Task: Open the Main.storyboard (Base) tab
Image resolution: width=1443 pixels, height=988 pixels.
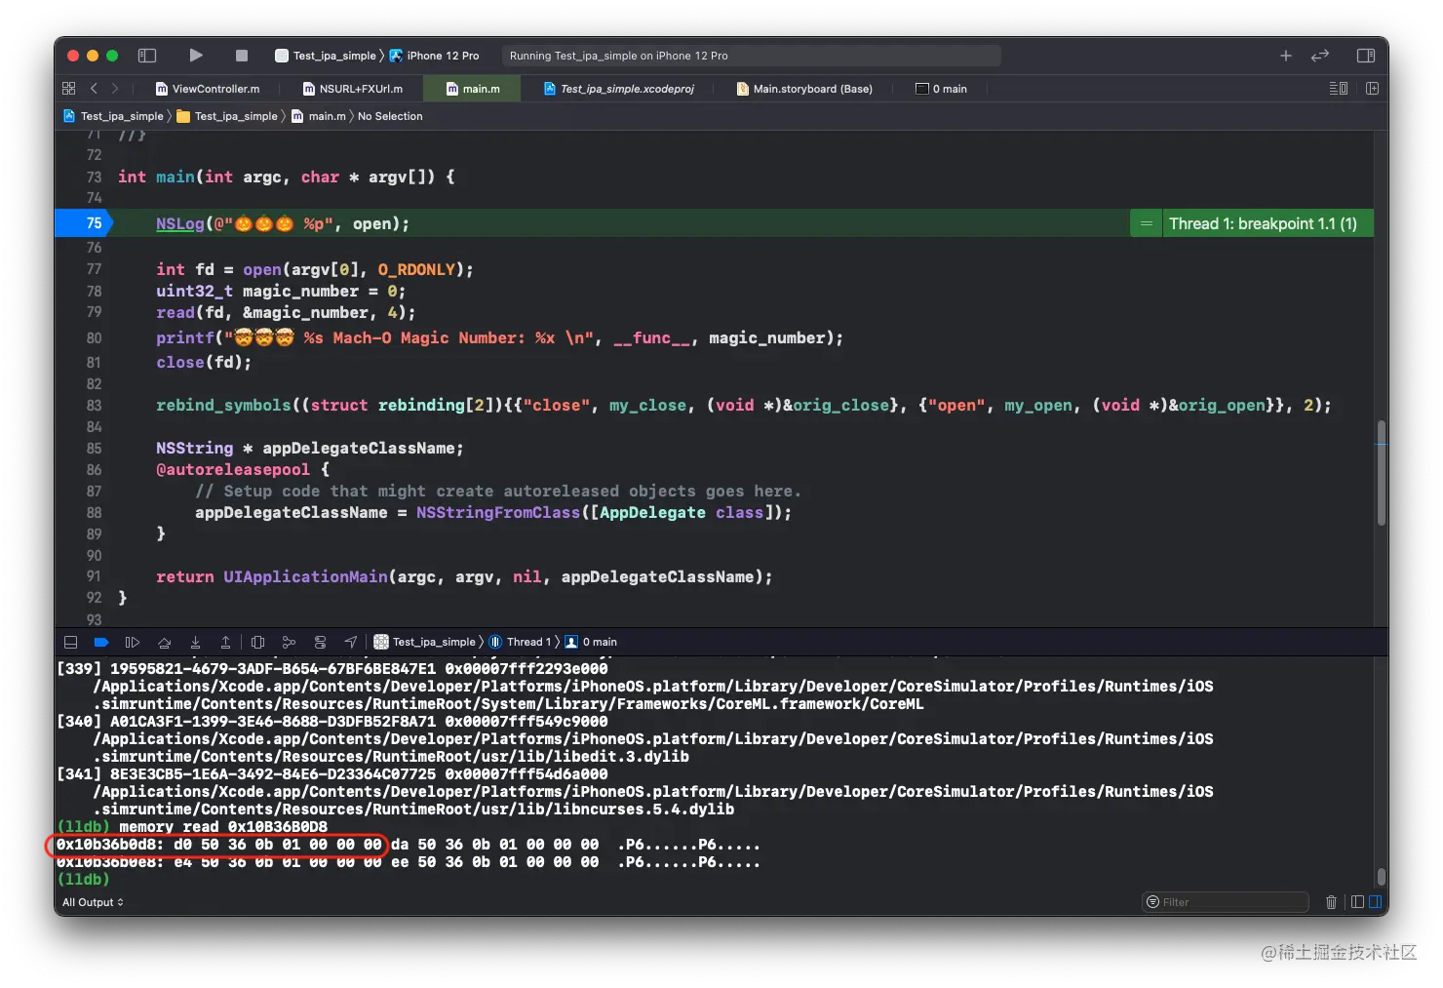Action: (804, 89)
